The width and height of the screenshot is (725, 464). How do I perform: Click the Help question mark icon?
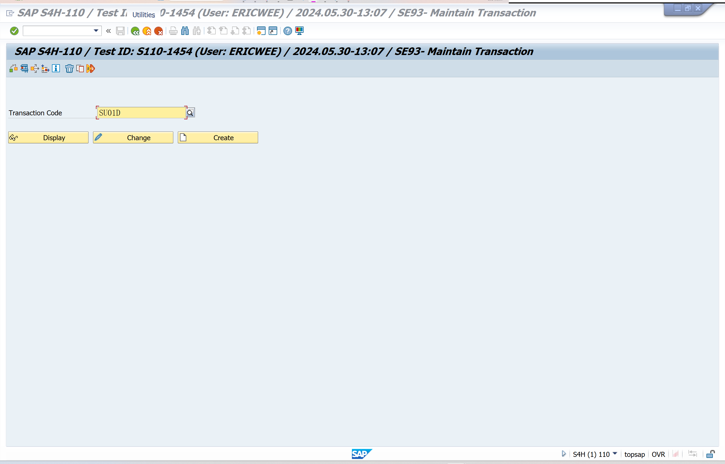click(288, 31)
